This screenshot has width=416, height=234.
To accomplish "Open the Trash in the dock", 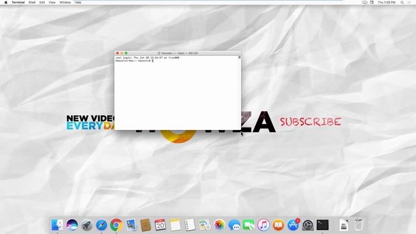I will coord(358,225).
